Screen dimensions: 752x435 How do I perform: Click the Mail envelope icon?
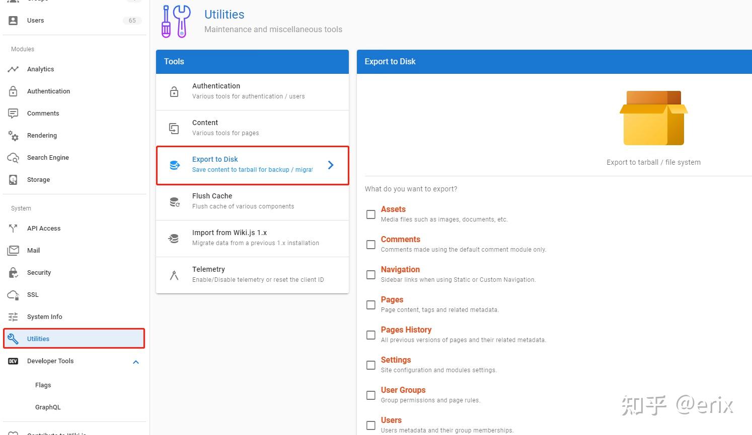coord(13,251)
